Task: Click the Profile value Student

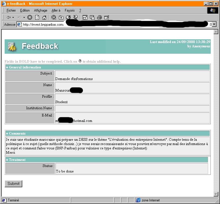Action: (62, 102)
